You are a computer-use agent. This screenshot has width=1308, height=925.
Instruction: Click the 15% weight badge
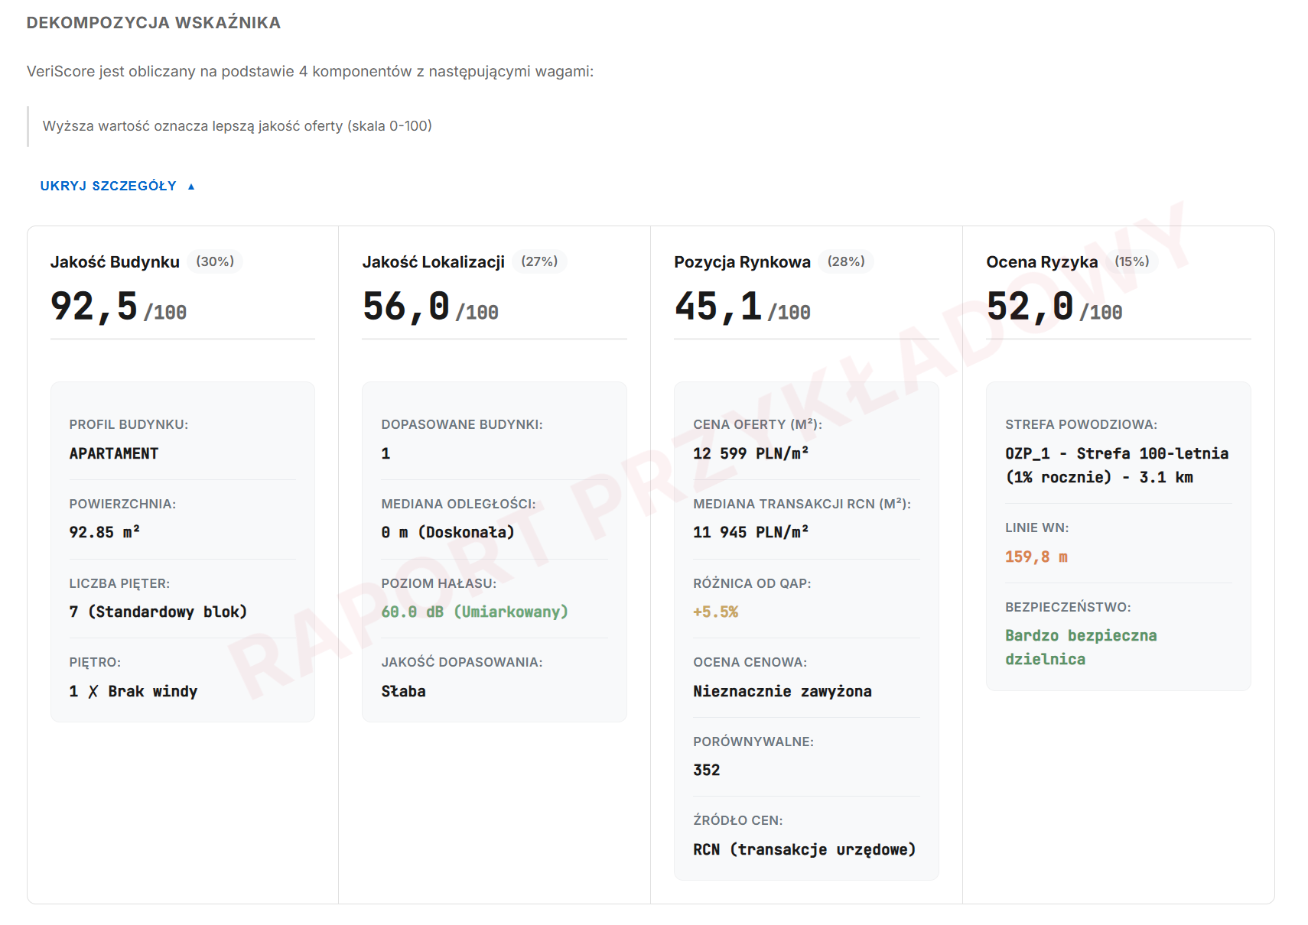click(1132, 261)
